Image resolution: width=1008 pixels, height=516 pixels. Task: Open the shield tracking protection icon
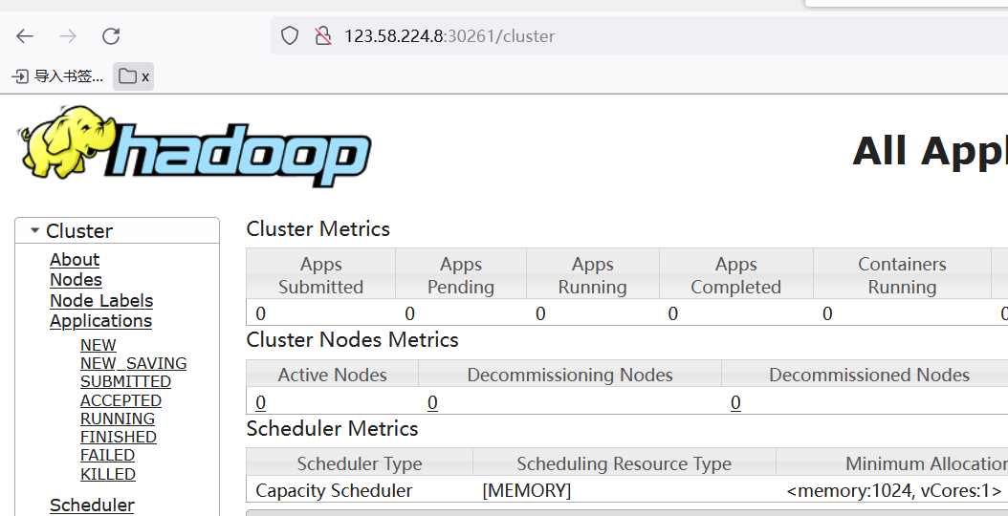pyautogui.click(x=290, y=36)
